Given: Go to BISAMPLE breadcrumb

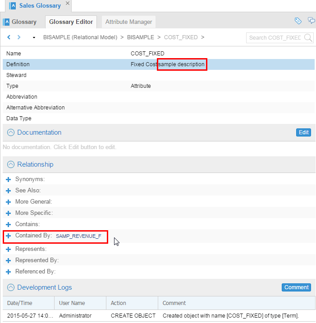Looking at the screenshot, I should [140, 37].
